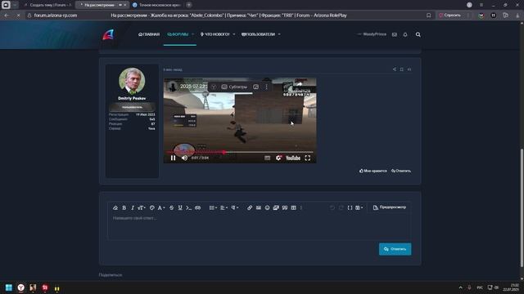This screenshot has width=524, height=294.
Task: Open Windows Start menu
Action: [9, 287]
